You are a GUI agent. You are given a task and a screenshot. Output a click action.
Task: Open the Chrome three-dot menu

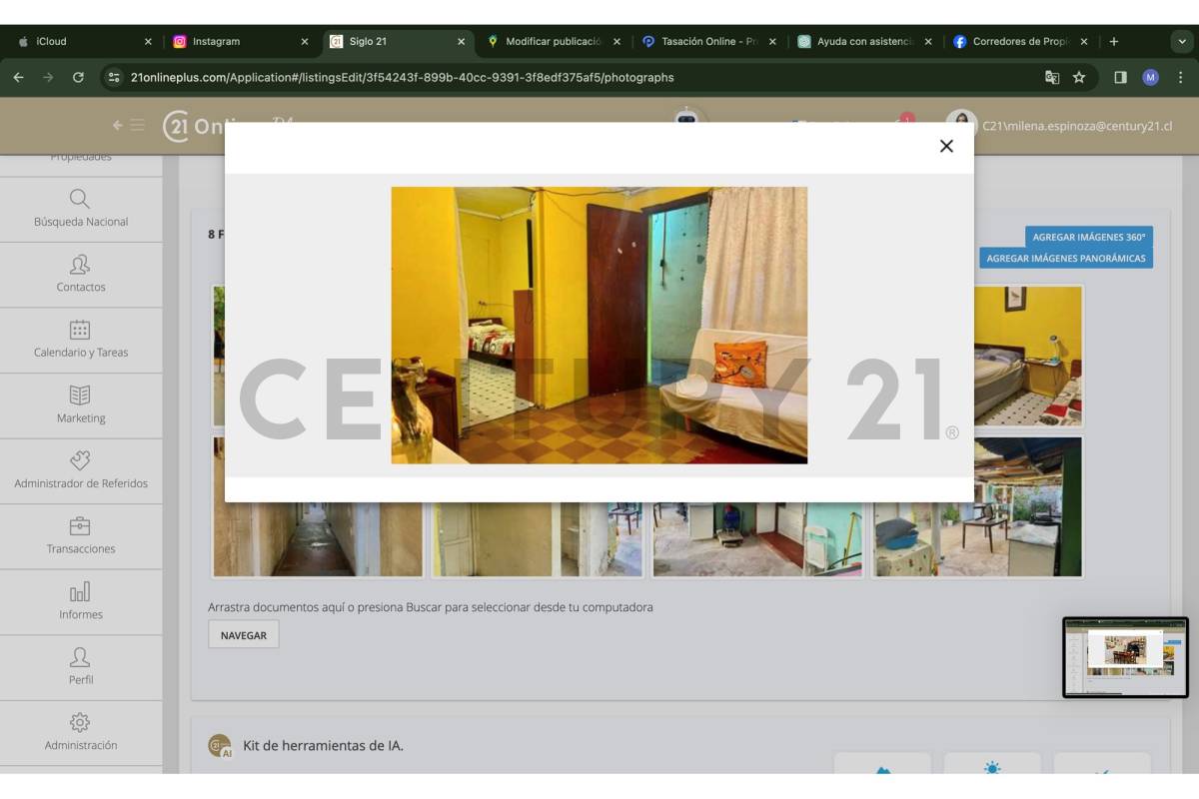tap(1180, 77)
